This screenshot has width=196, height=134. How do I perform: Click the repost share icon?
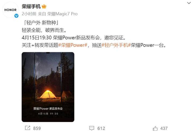tap(27, 128)
